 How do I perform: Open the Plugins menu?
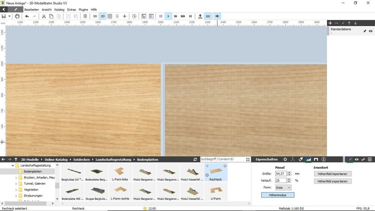pyautogui.click(x=83, y=10)
